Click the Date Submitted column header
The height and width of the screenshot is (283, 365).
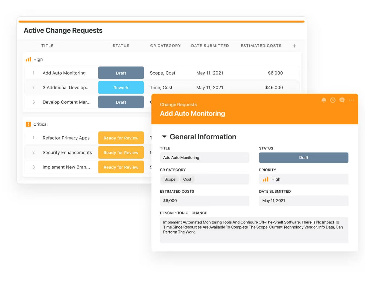coord(210,46)
